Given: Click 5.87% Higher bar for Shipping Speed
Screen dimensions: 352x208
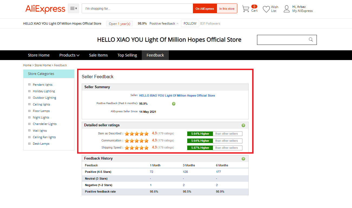Looking at the screenshot, I should click(x=200, y=148).
